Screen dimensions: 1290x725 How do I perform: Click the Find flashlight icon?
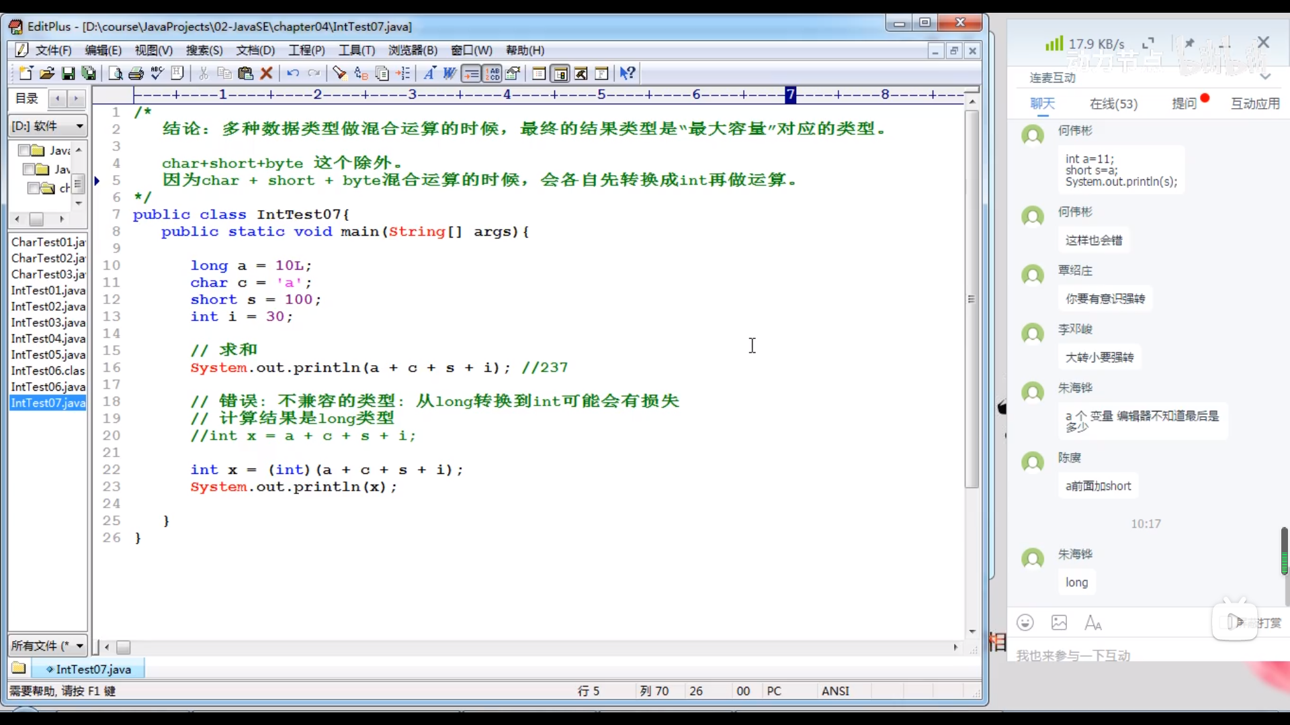pos(340,73)
